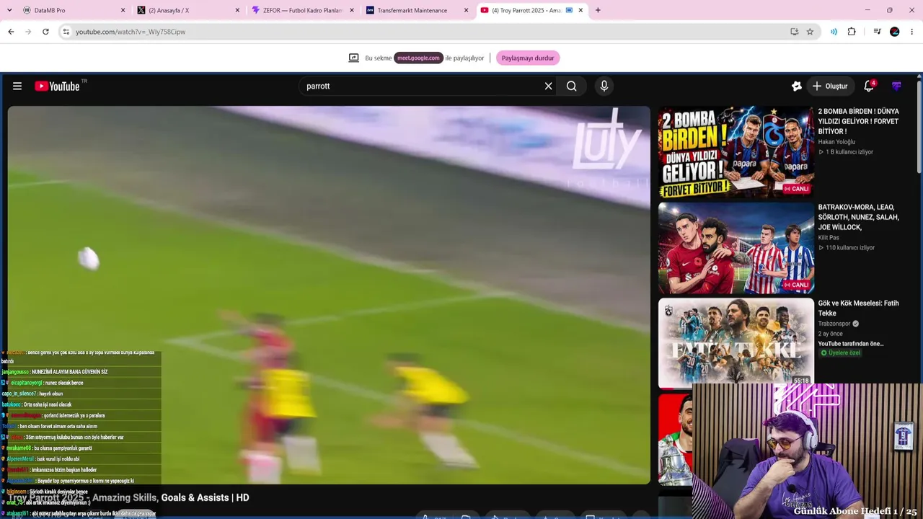Visit the Kilit Pas channel
This screenshot has width=923, height=519.
tap(829, 238)
